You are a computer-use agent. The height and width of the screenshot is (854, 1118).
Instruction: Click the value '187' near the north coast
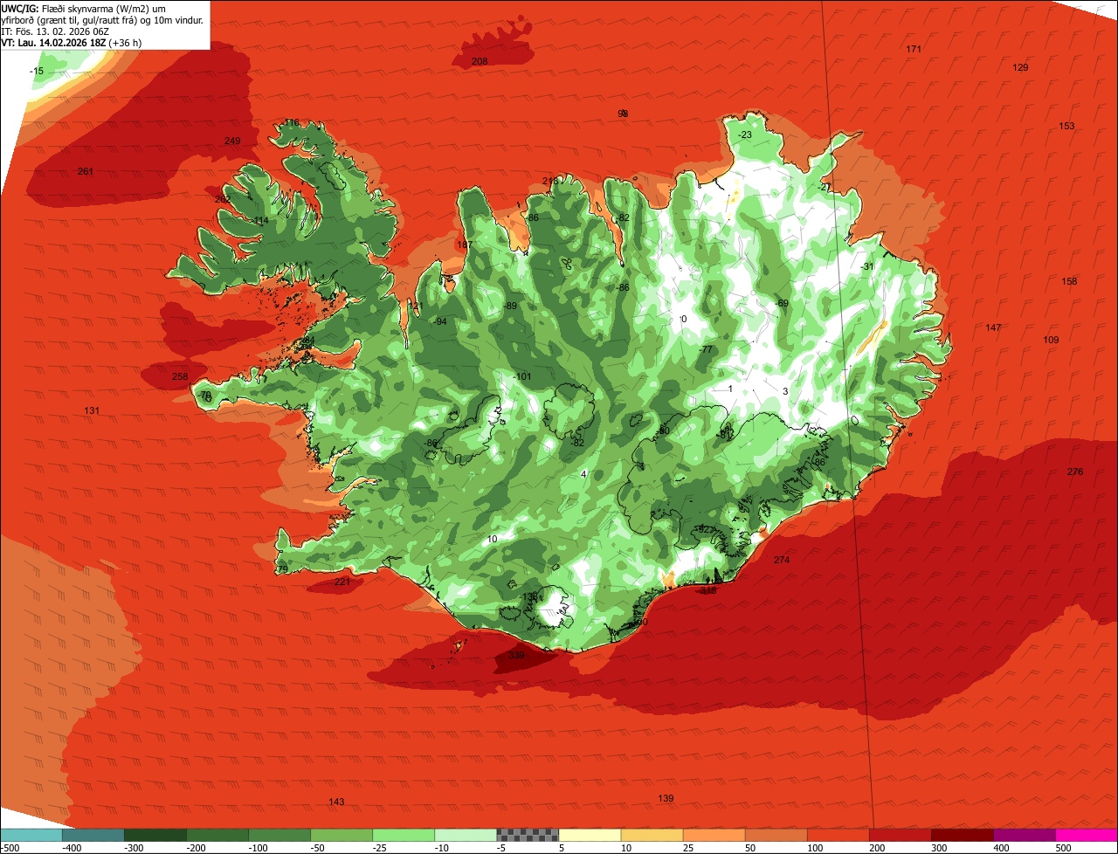(464, 244)
